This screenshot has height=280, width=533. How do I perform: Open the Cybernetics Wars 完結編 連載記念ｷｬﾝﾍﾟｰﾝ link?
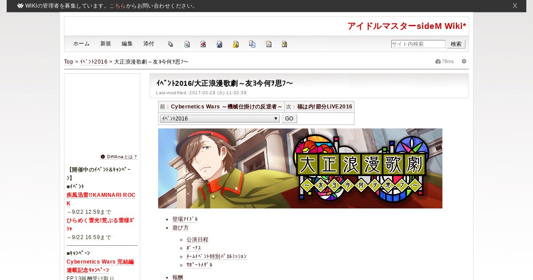[100, 266]
